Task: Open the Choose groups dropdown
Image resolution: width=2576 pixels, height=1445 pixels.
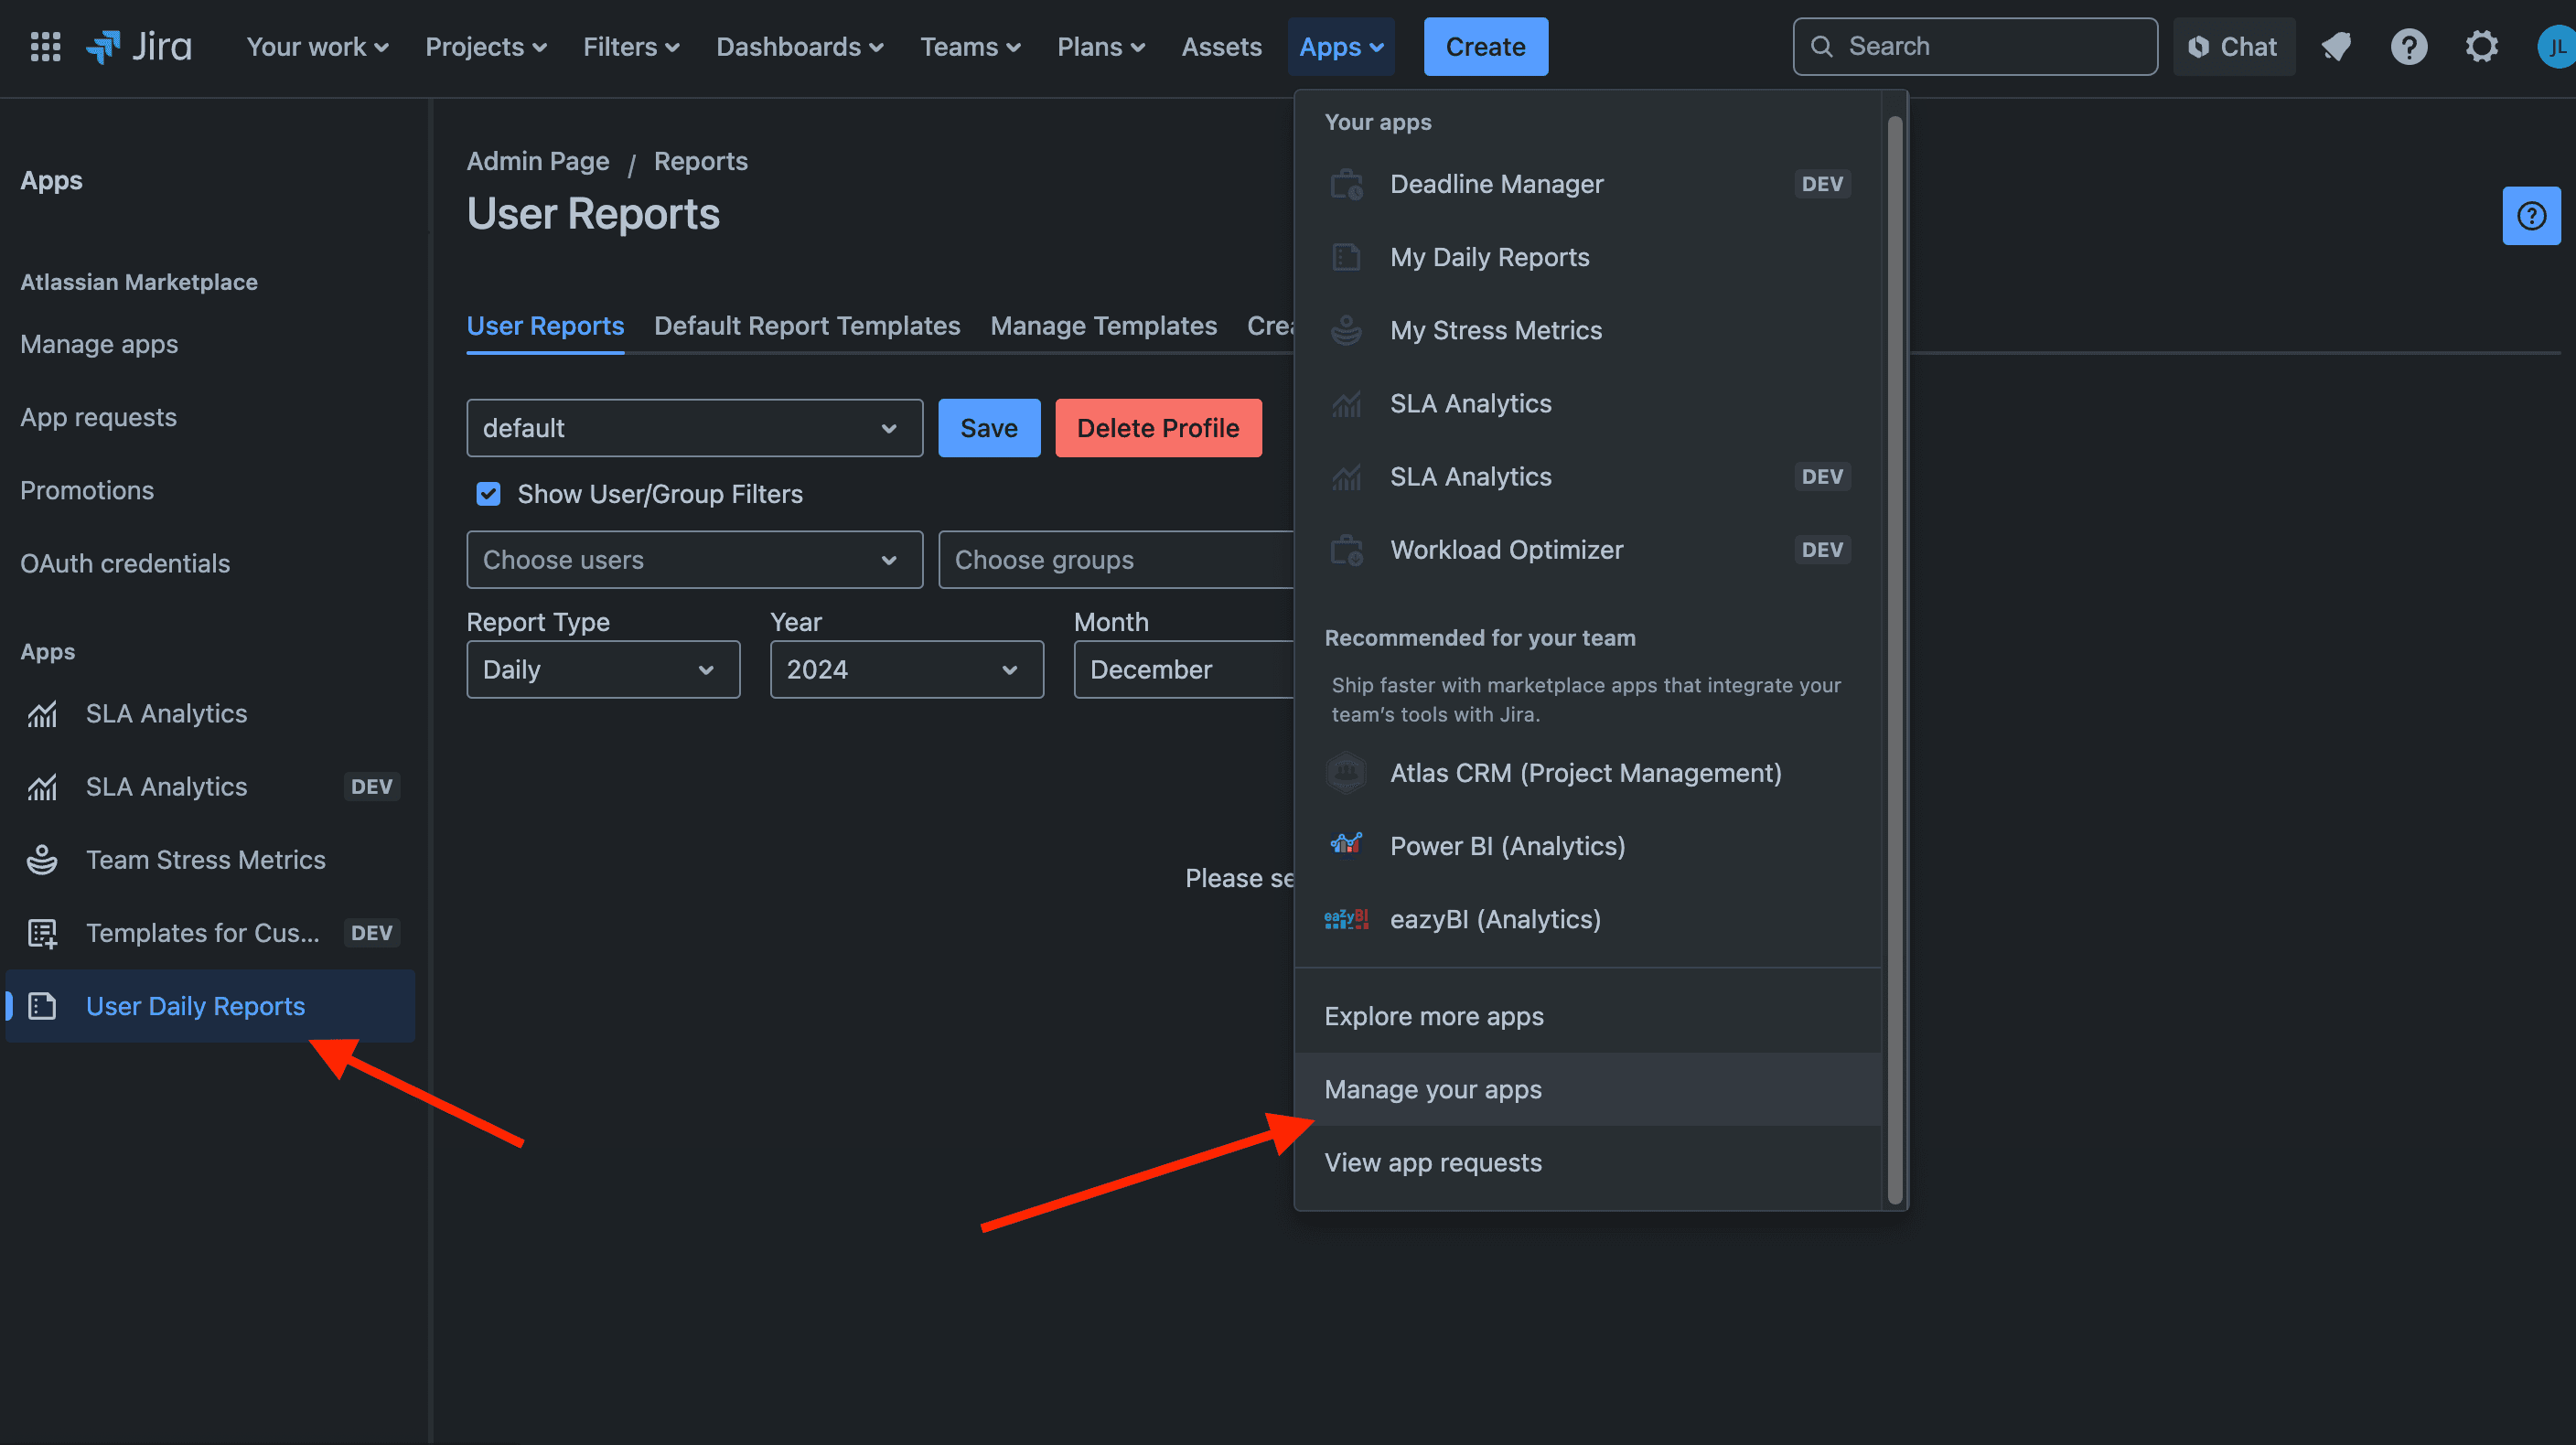Action: (1116, 560)
